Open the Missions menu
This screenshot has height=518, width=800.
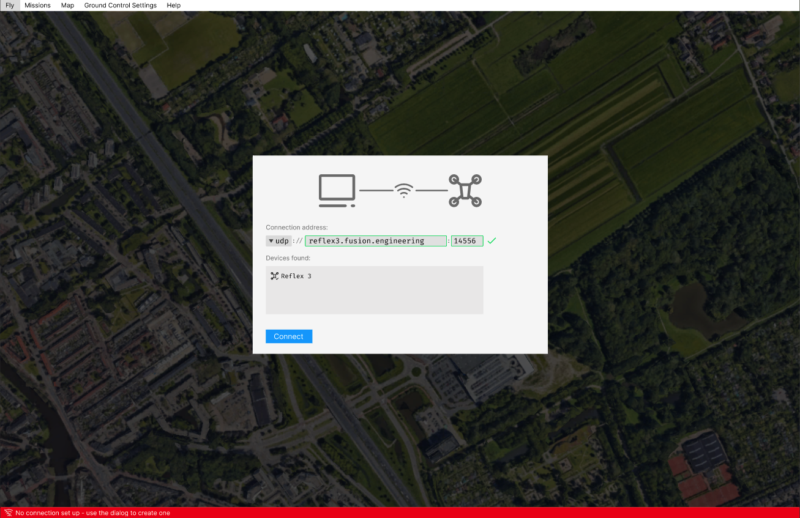[37, 6]
